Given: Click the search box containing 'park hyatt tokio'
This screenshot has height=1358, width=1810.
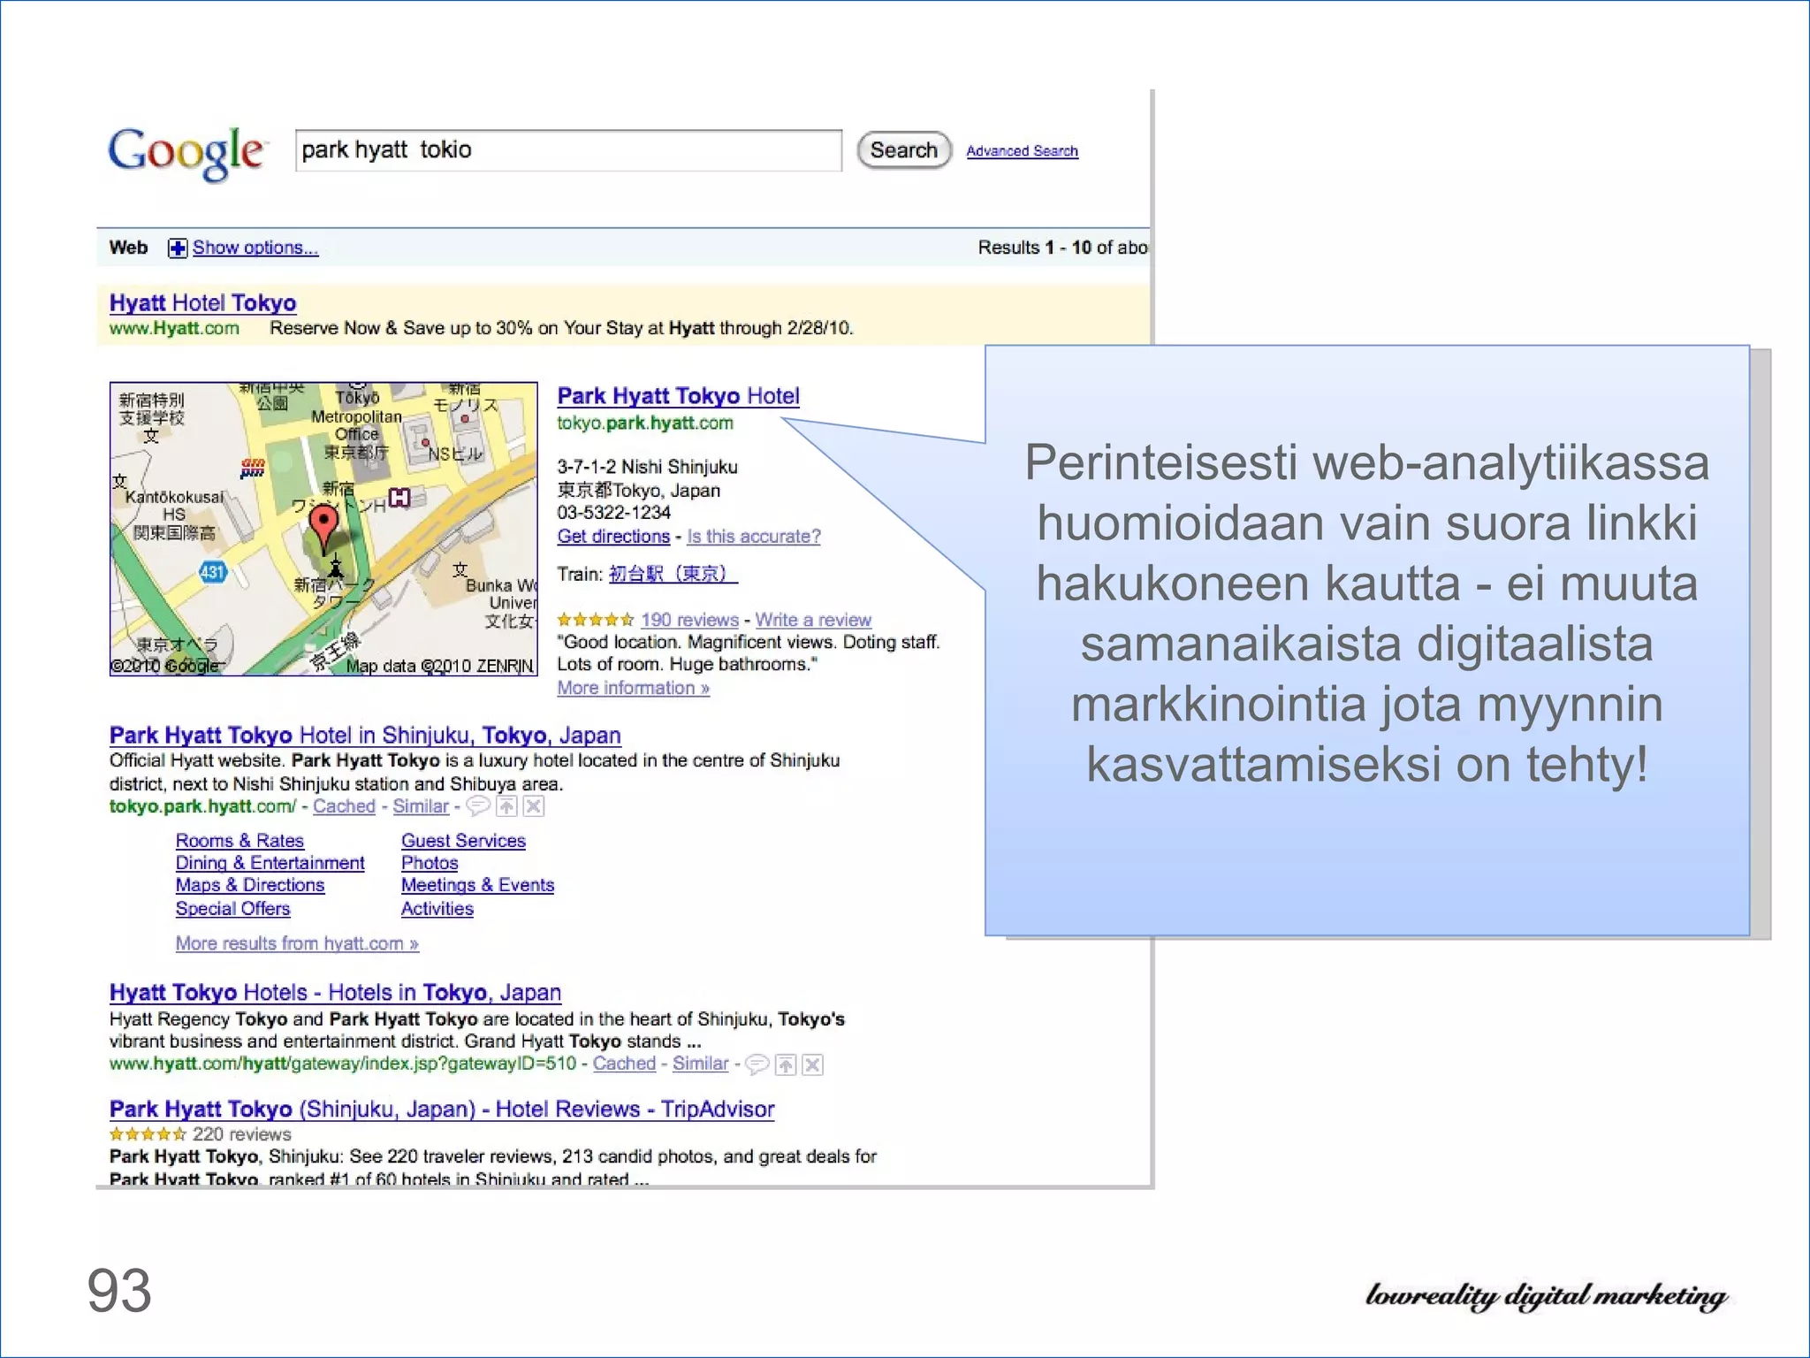Looking at the screenshot, I should pos(568,150).
